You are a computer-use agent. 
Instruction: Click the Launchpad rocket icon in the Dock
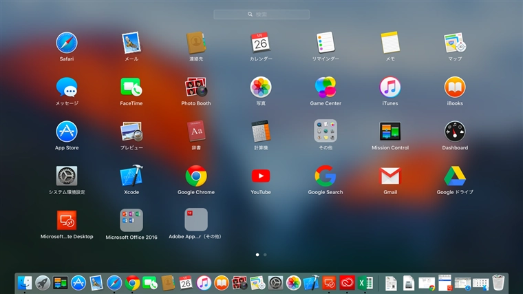43,283
